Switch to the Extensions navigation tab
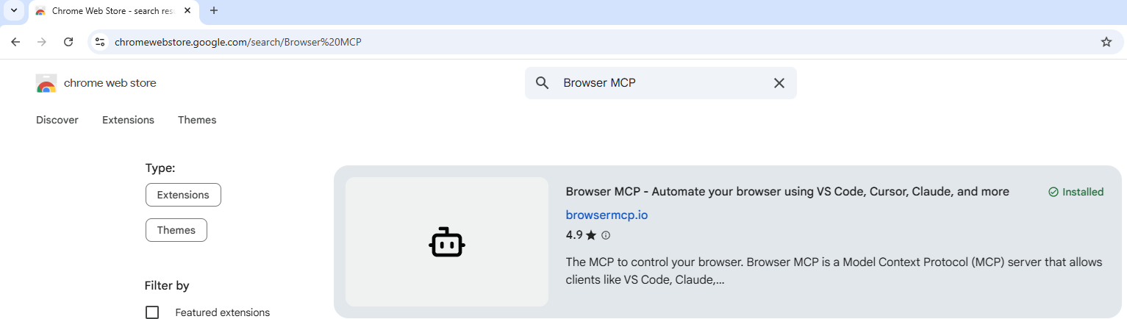1127x319 pixels. (128, 120)
